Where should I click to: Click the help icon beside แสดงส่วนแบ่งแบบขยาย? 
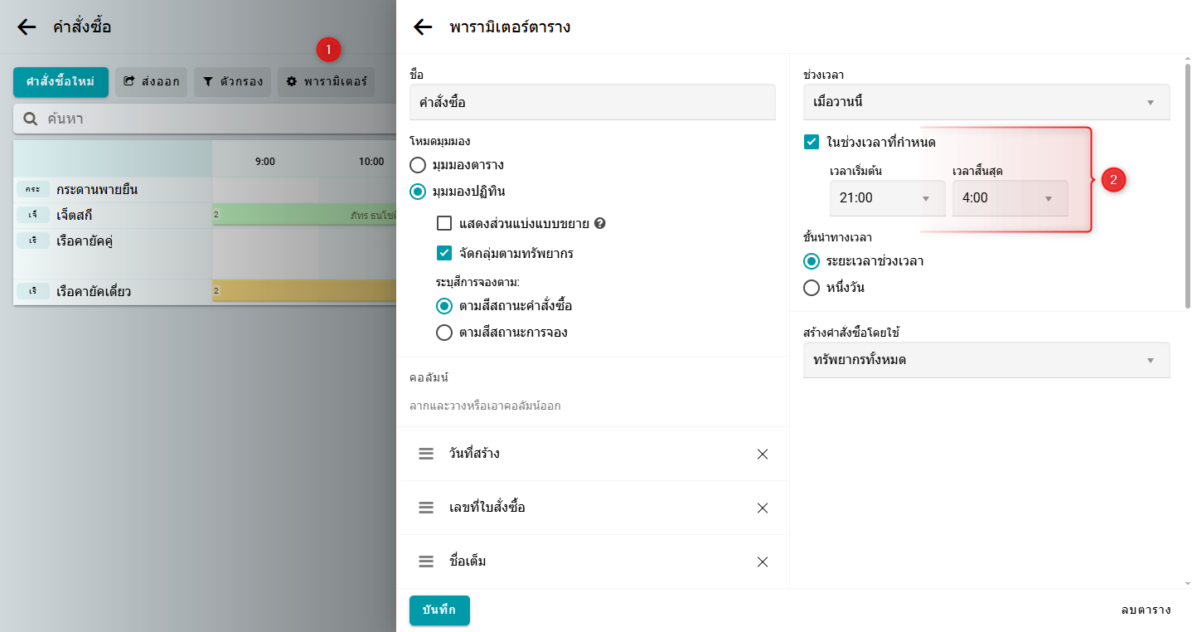pos(600,223)
